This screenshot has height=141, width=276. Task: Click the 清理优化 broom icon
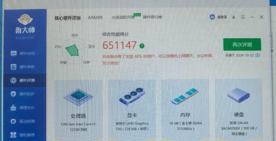point(13,108)
